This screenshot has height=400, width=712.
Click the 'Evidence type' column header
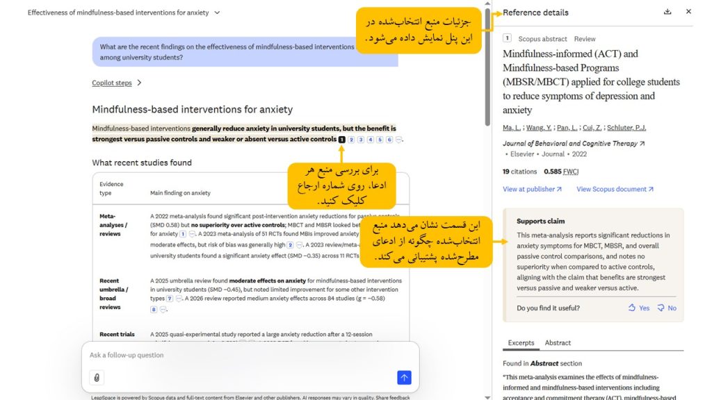pyautogui.click(x=111, y=188)
